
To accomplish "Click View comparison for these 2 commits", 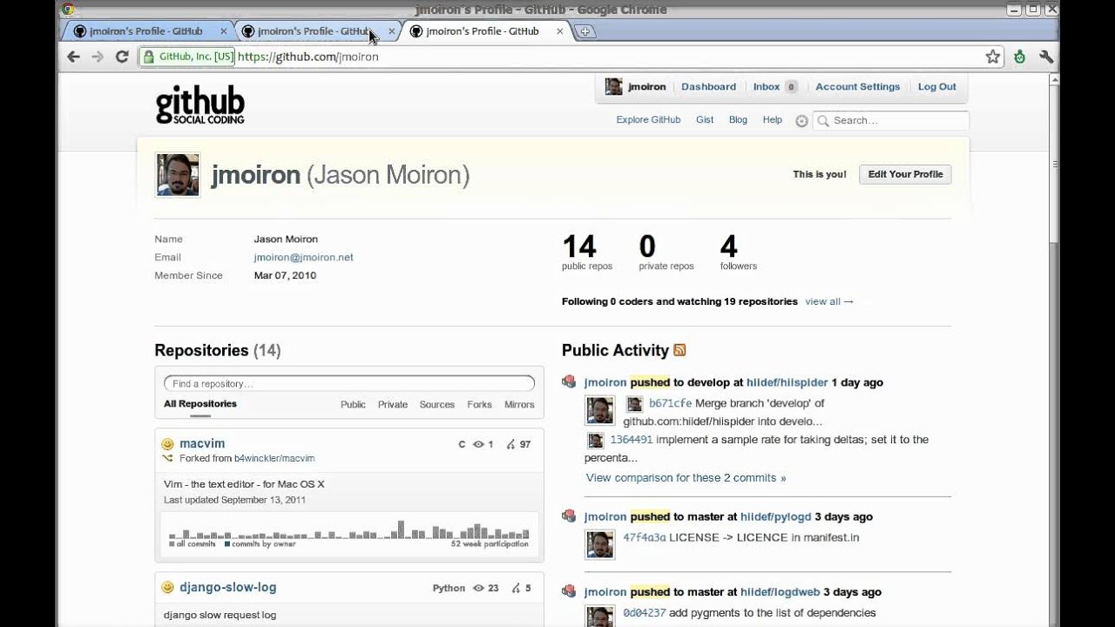I will [686, 478].
